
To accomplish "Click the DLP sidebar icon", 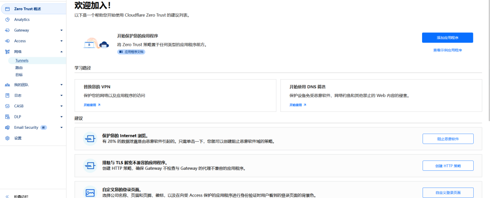I will (x=8, y=116).
